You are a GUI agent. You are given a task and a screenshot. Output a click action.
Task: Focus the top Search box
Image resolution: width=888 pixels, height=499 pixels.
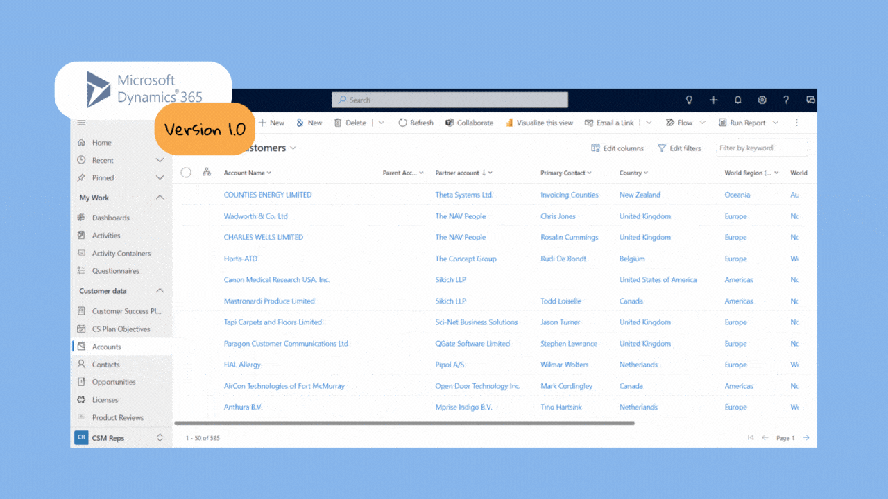(x=450, y=100)
